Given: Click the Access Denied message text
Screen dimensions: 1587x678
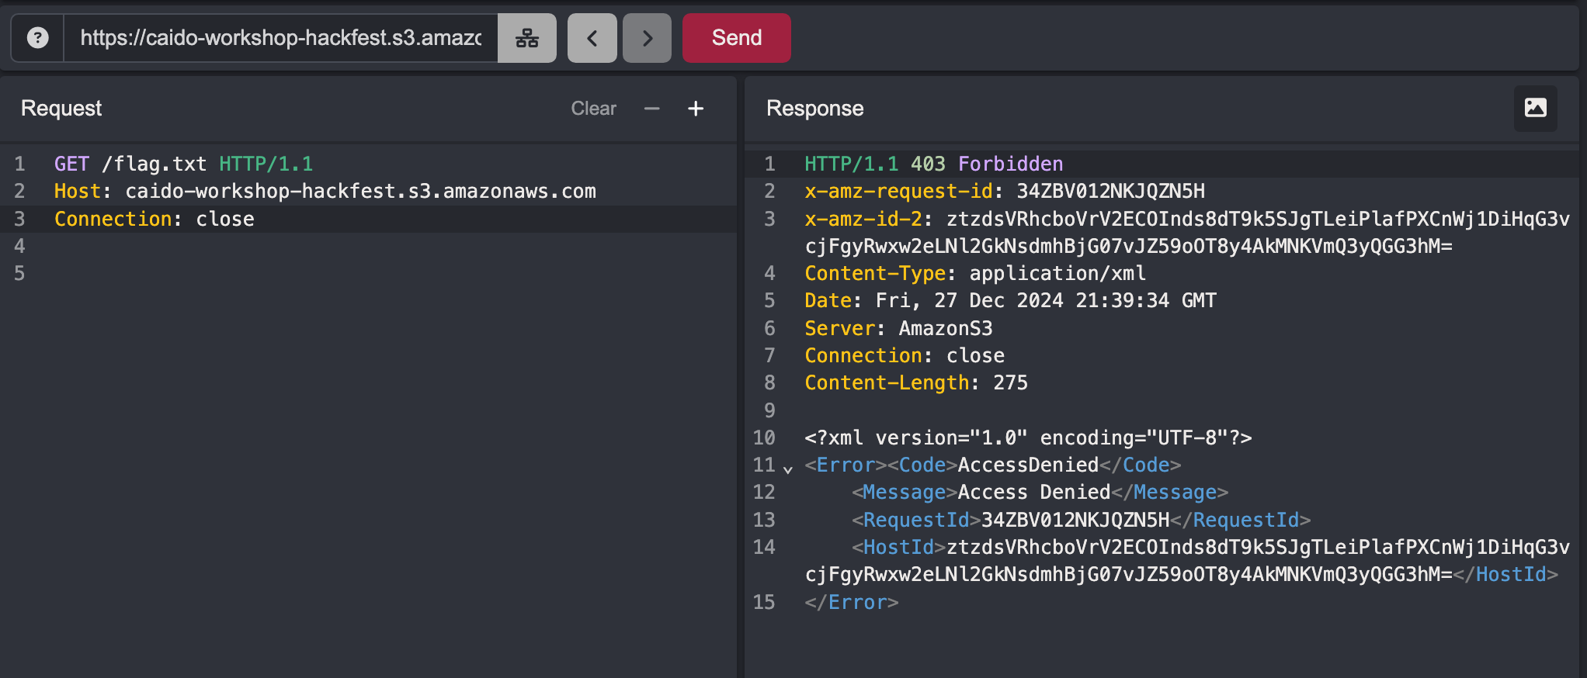Looking at the screenshot, I should (1034, 492).
